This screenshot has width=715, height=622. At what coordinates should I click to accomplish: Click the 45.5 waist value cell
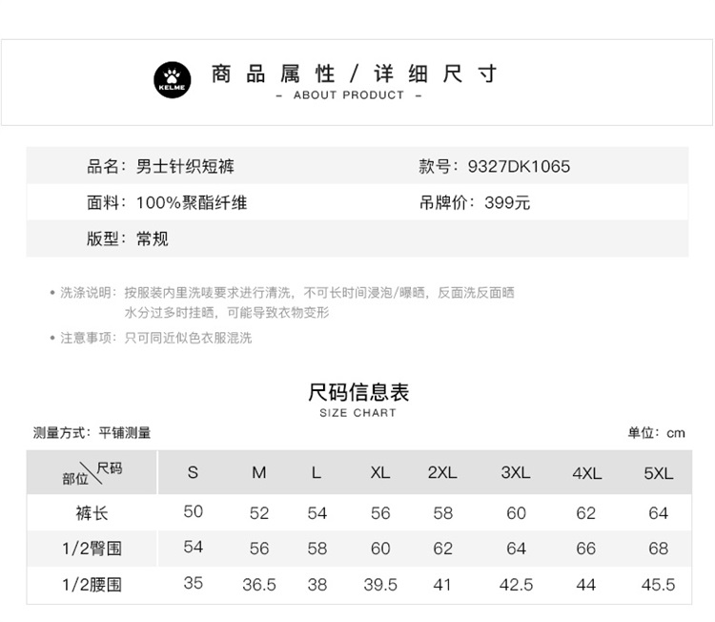click(658, 585)
